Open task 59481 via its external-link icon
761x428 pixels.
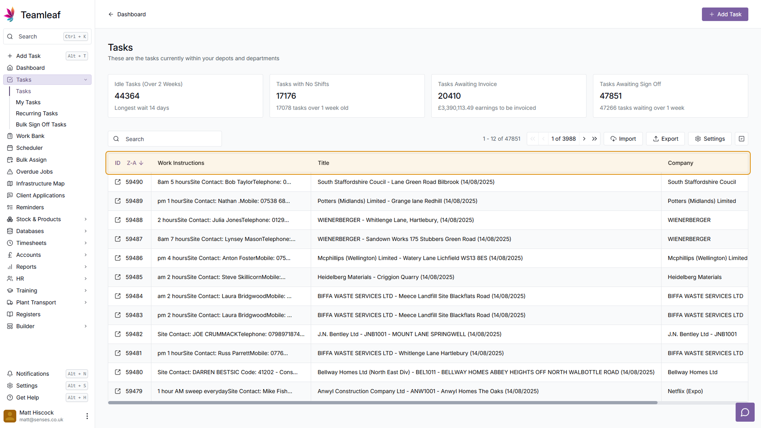click(118, 353)
